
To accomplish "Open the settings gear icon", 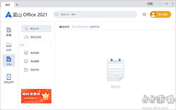I will tap(144, 14).
